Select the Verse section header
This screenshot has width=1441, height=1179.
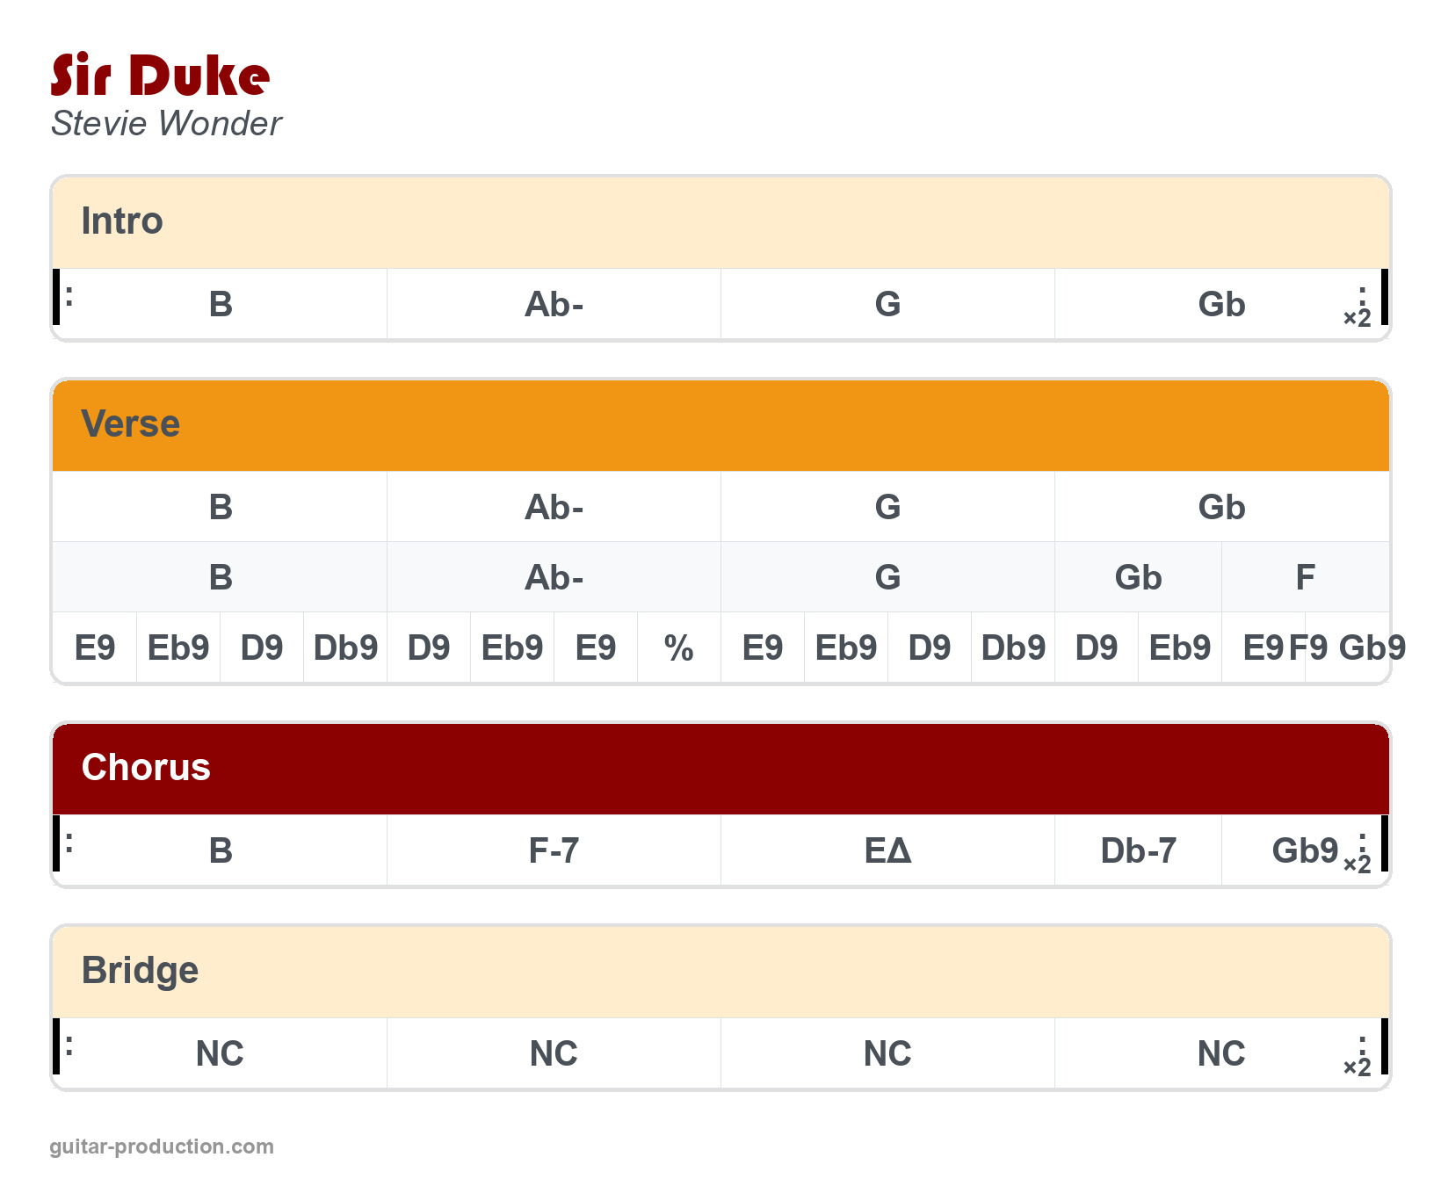point(130,424)
